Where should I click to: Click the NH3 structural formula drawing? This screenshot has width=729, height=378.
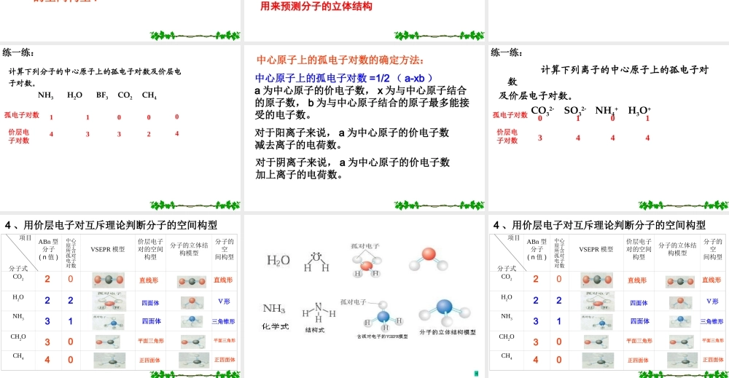pos(319,313)
